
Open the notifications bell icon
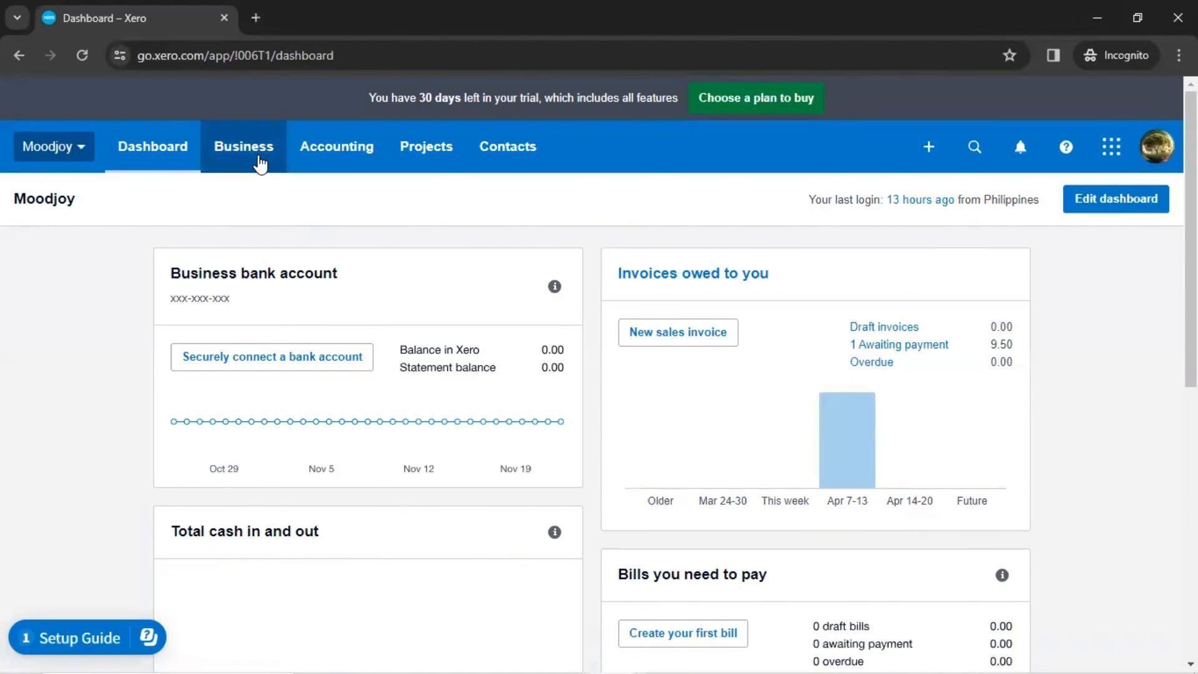click(1020, 147)
